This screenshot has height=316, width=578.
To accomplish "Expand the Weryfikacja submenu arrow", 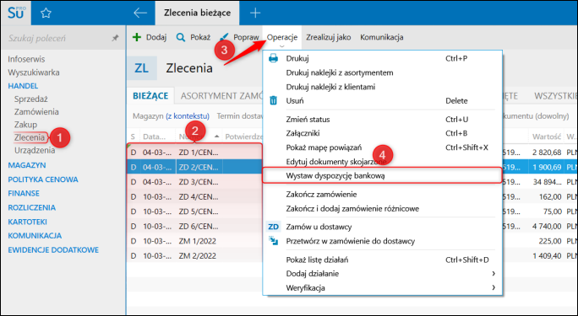I will [493, 287].
